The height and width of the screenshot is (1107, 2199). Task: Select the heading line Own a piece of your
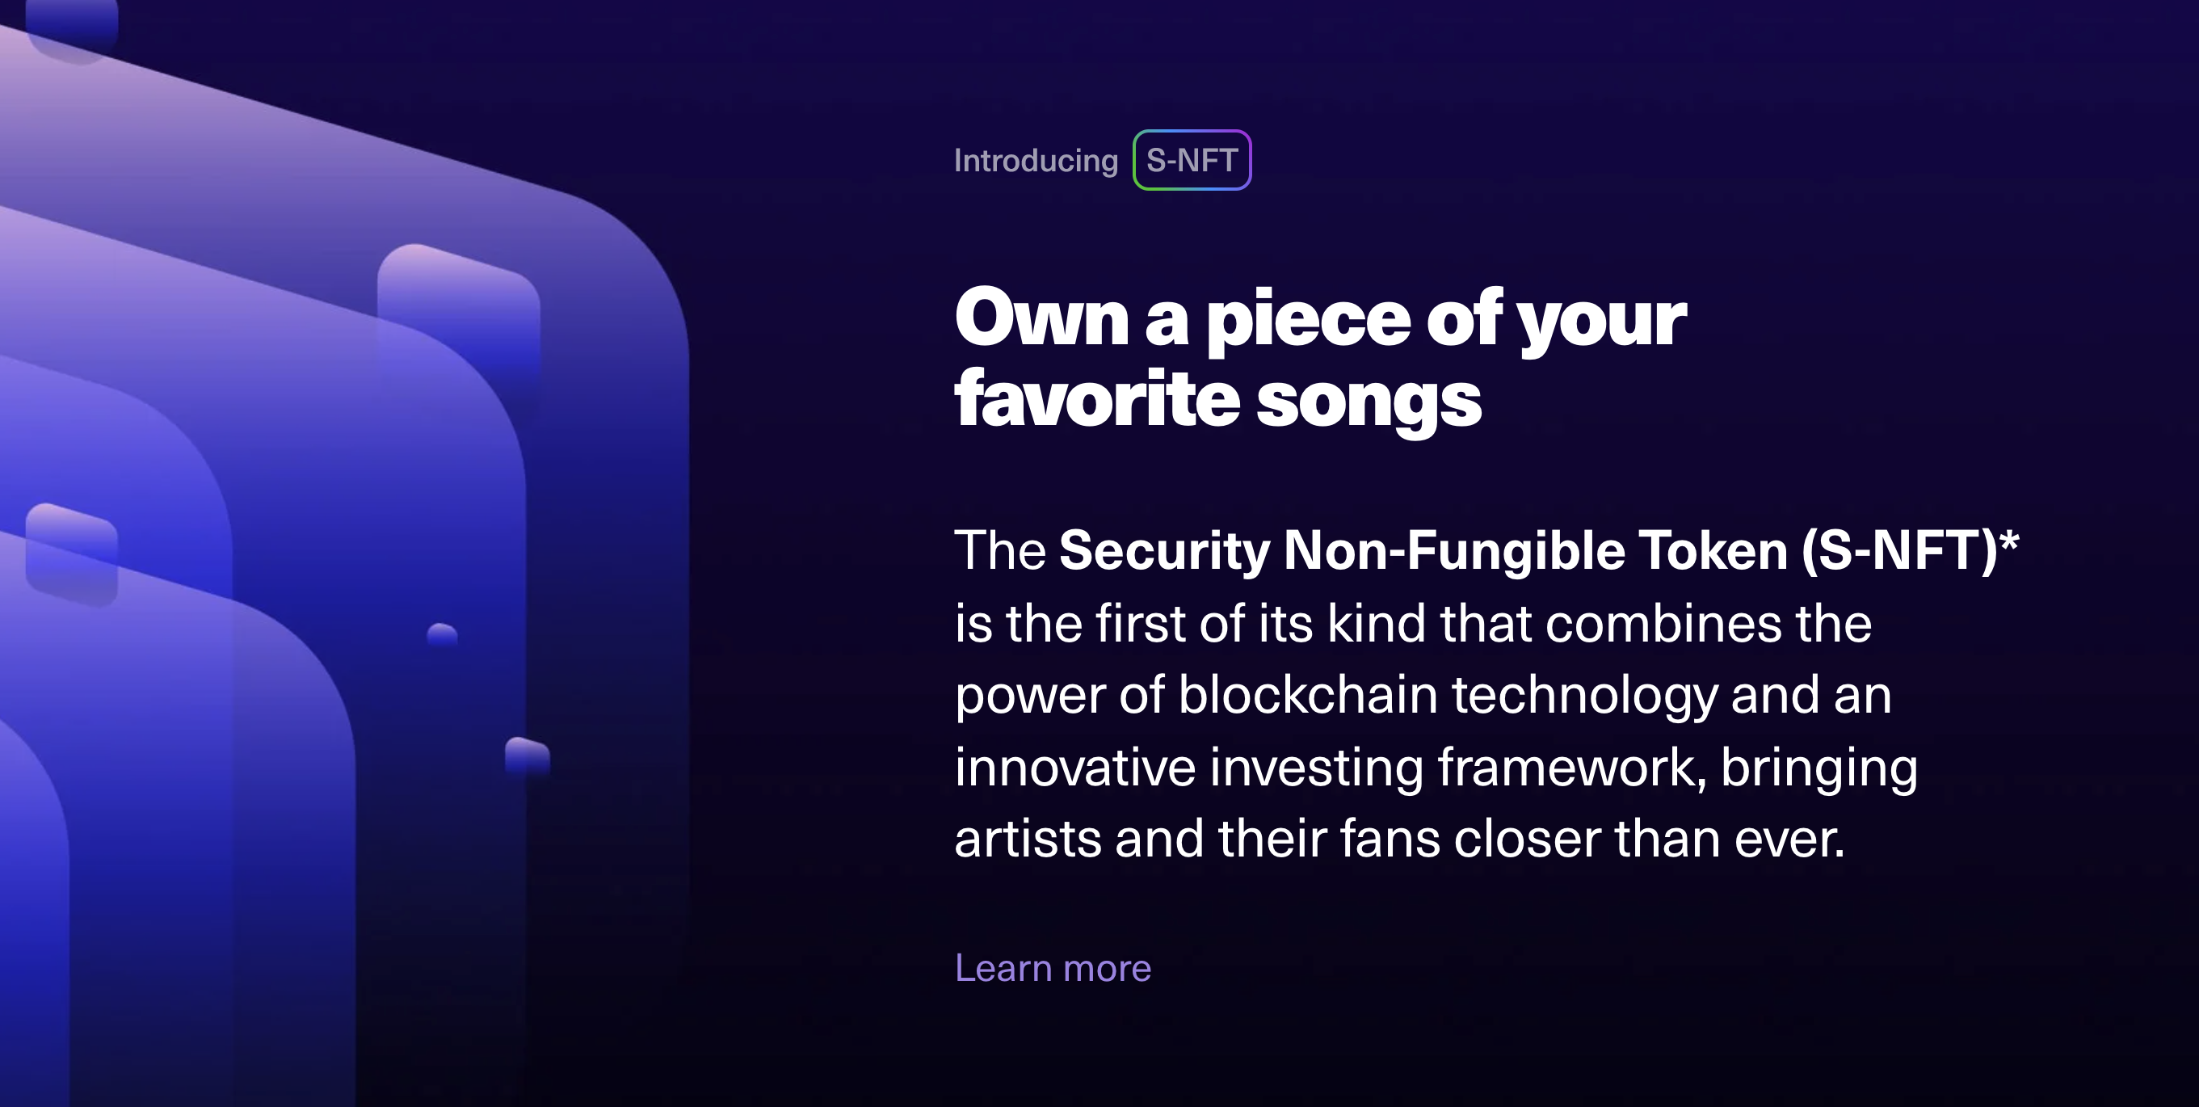click(x=1320, y=318)
